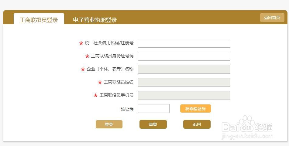
Task: Click the 返回首页 button
Action: 272,18
